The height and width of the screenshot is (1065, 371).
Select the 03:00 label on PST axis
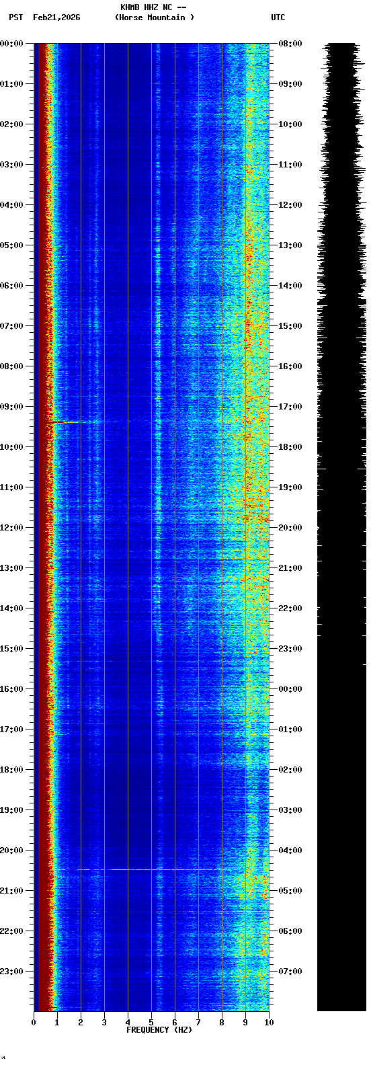click(x=12, y=165)
